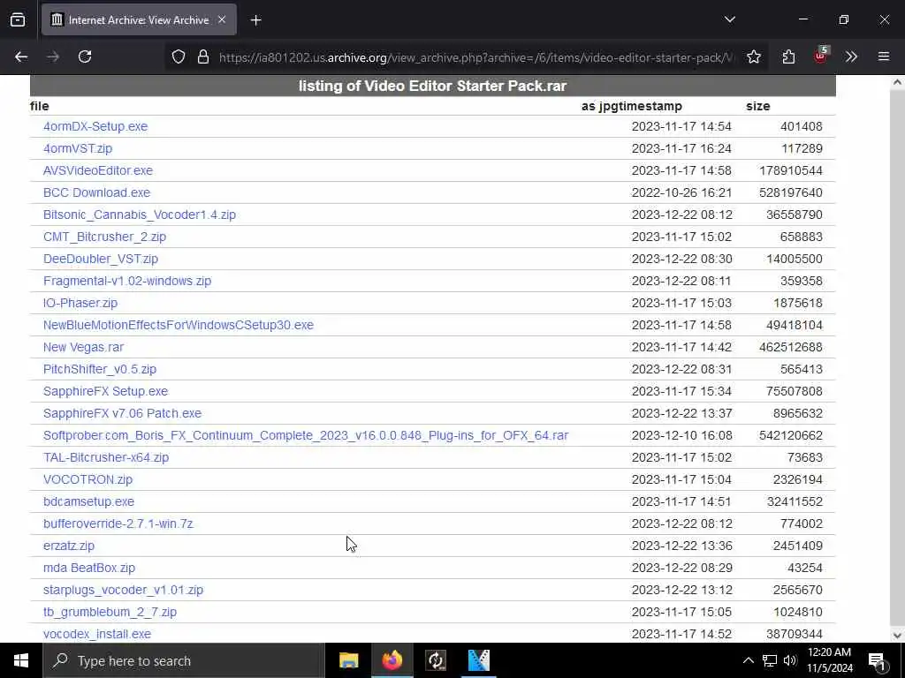Open 4ormDX-Setup.exe link
905x678 pixels.
(95, 126)
